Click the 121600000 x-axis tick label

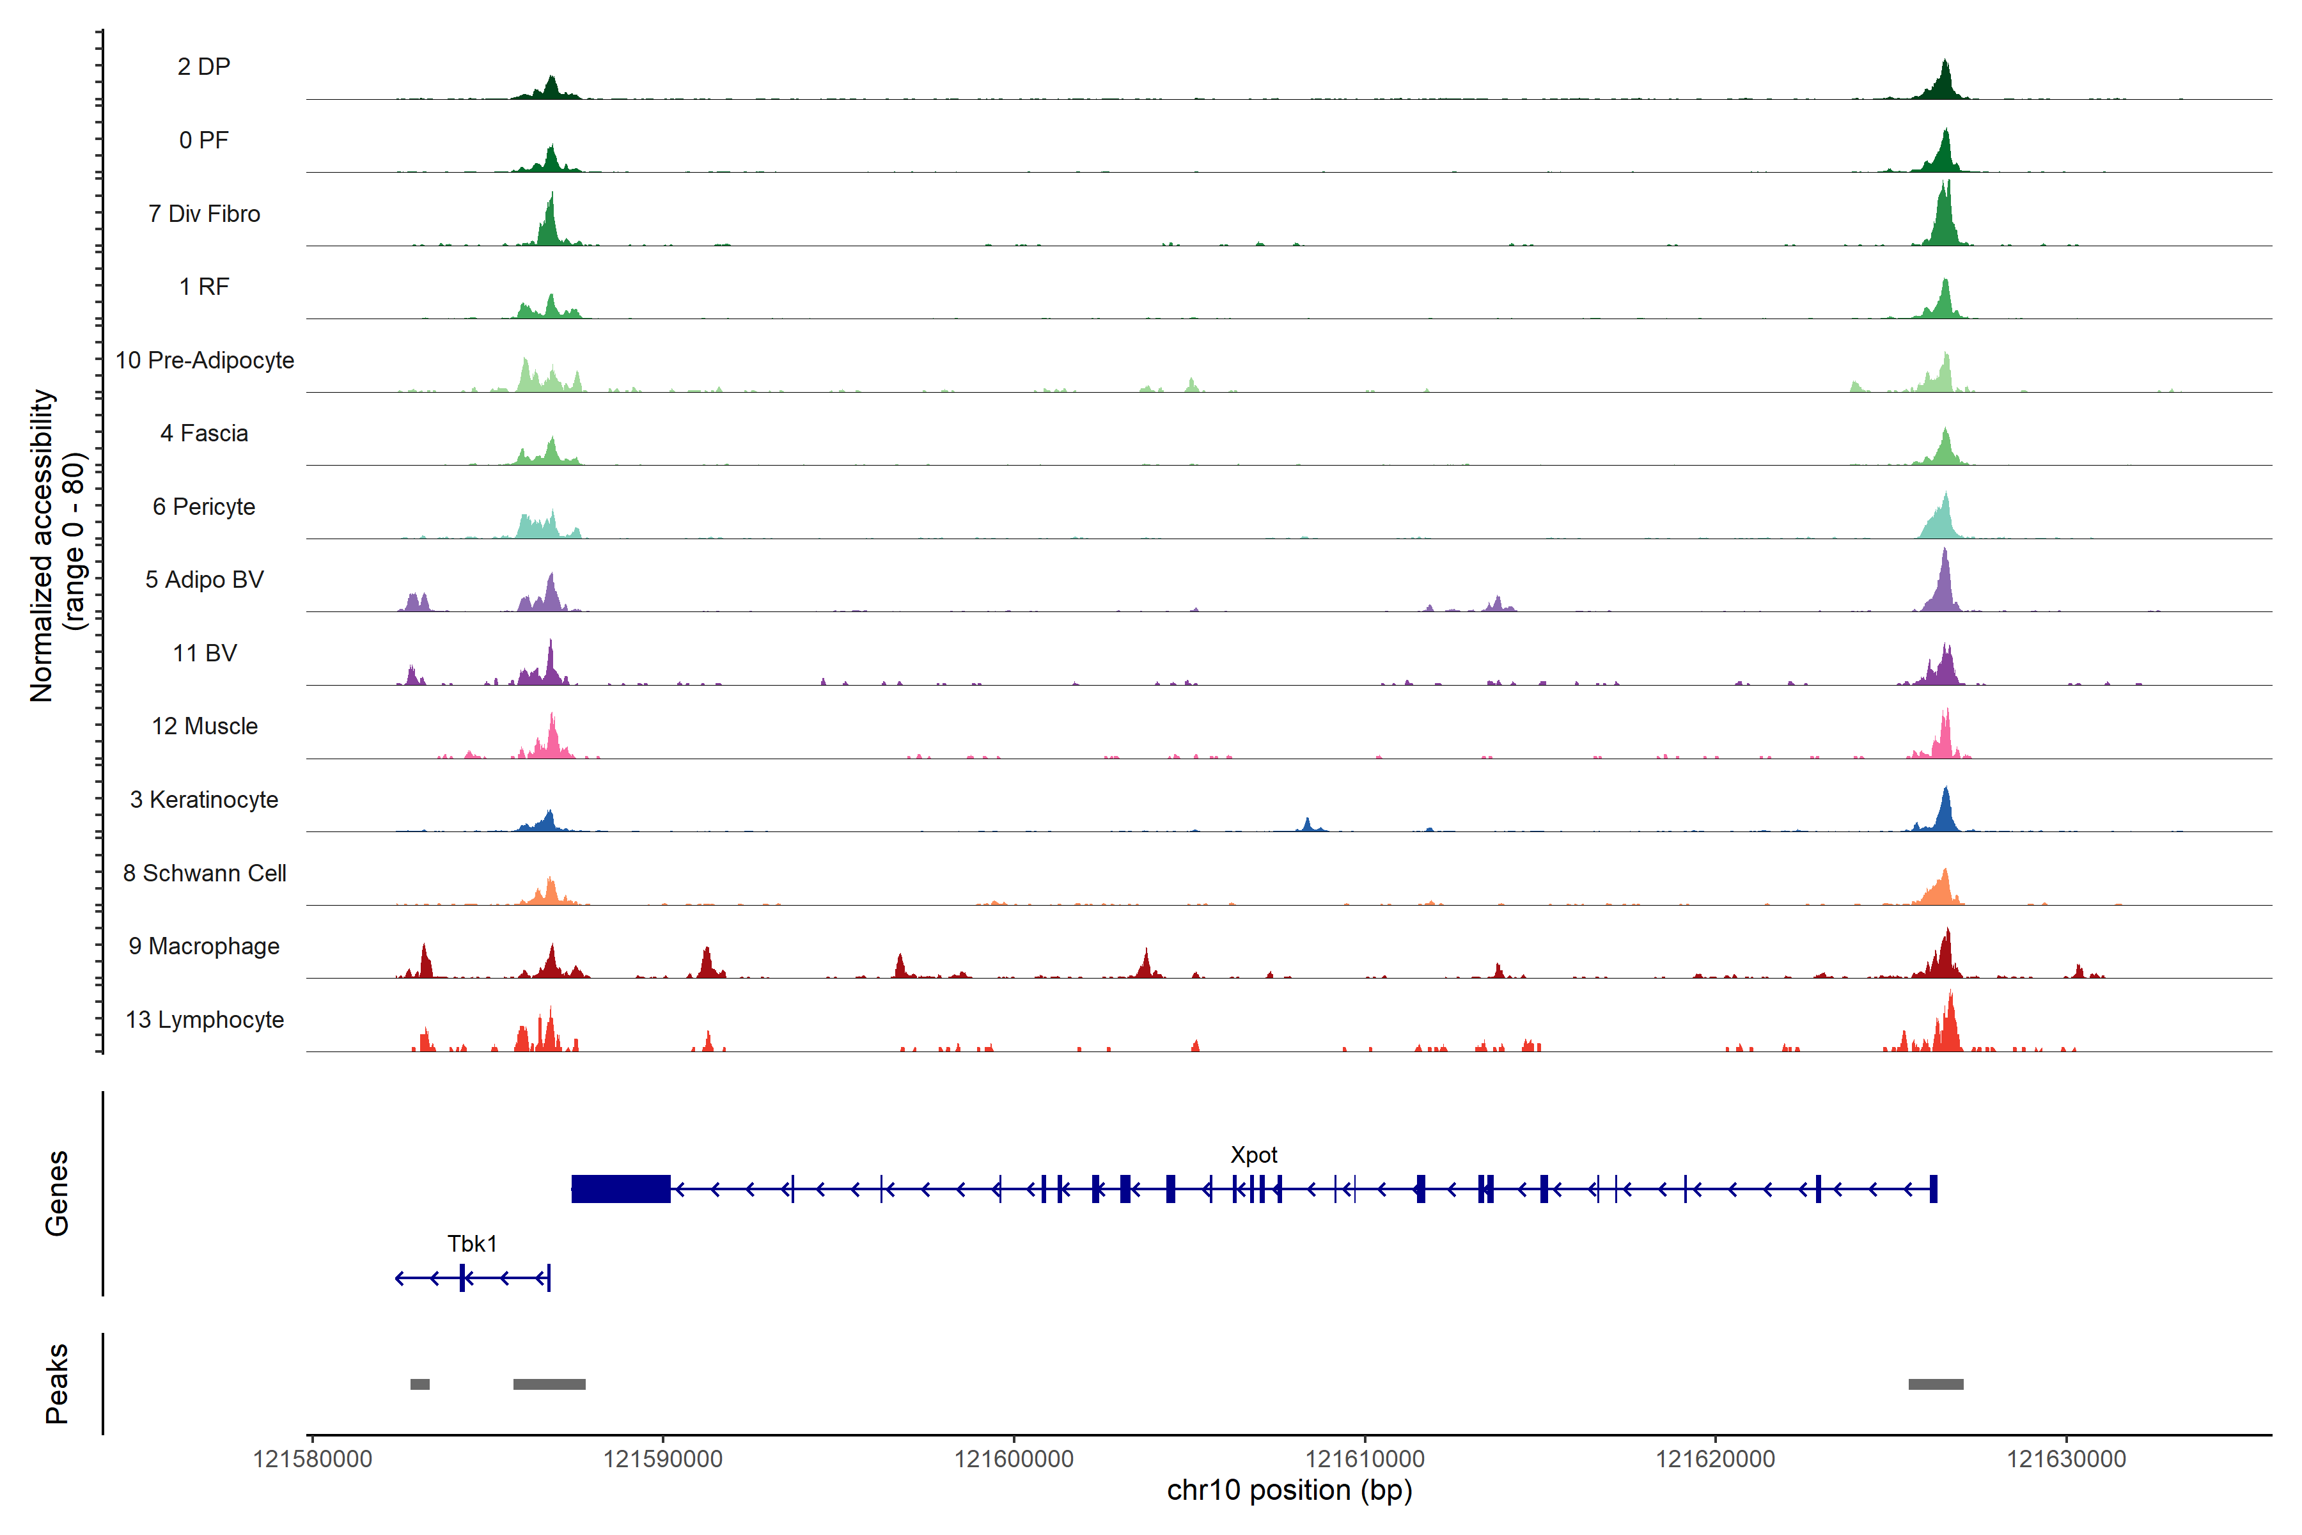coord(1014,1459)
